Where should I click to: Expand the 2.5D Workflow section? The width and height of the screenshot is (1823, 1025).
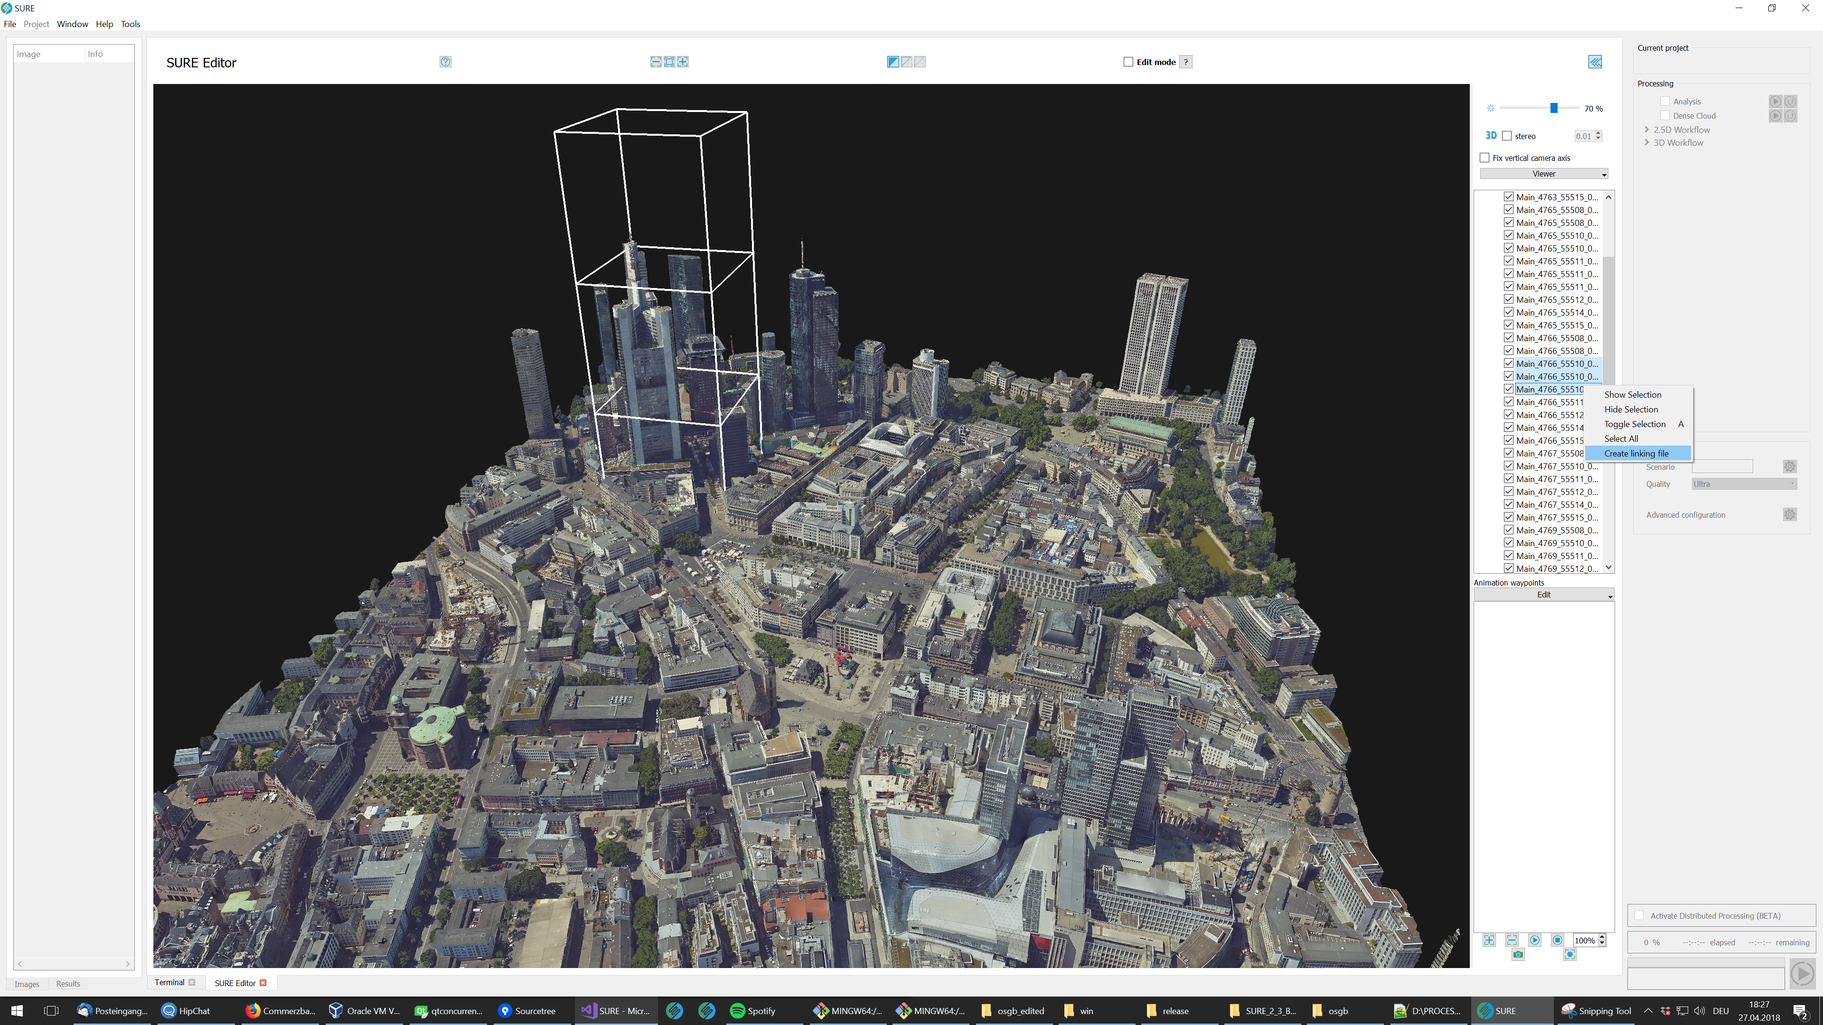pyautogui.click(x=1647, y=130)
